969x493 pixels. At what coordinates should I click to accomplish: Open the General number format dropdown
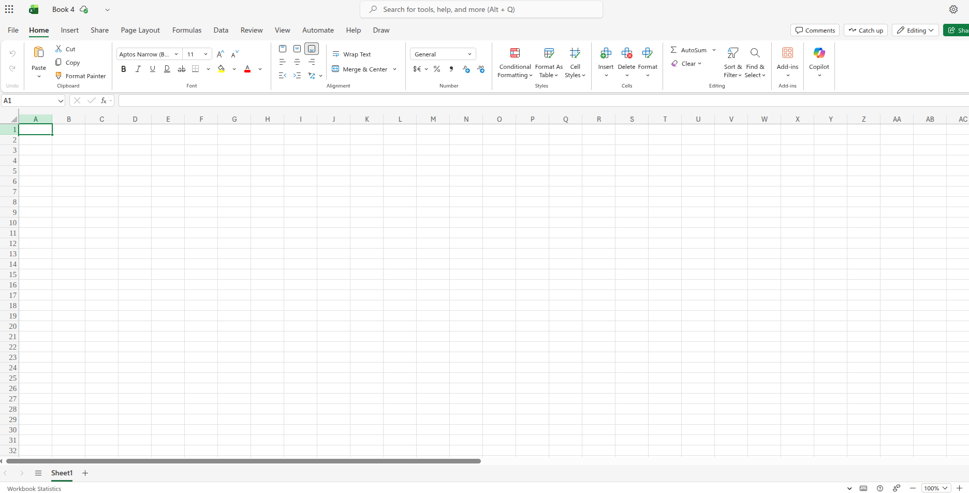point(443,54)
